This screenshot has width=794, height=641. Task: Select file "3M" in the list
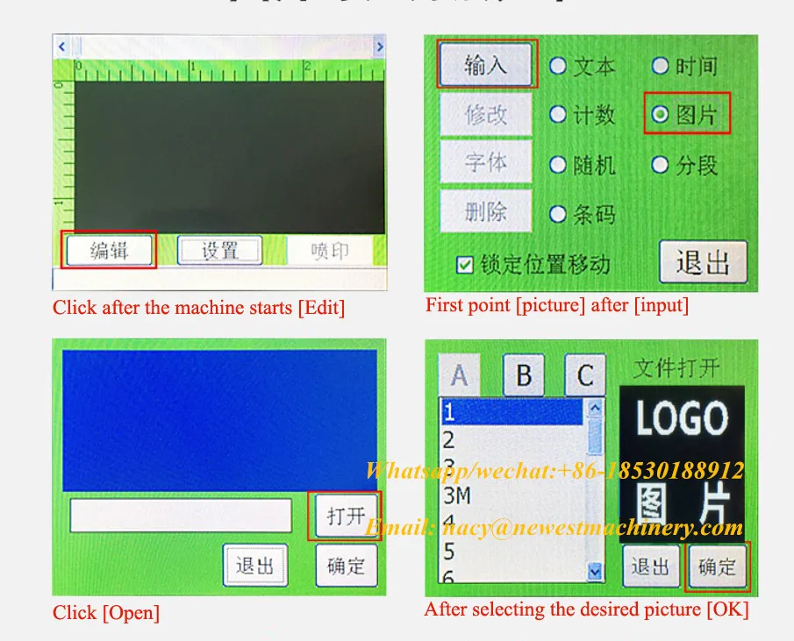511,495
